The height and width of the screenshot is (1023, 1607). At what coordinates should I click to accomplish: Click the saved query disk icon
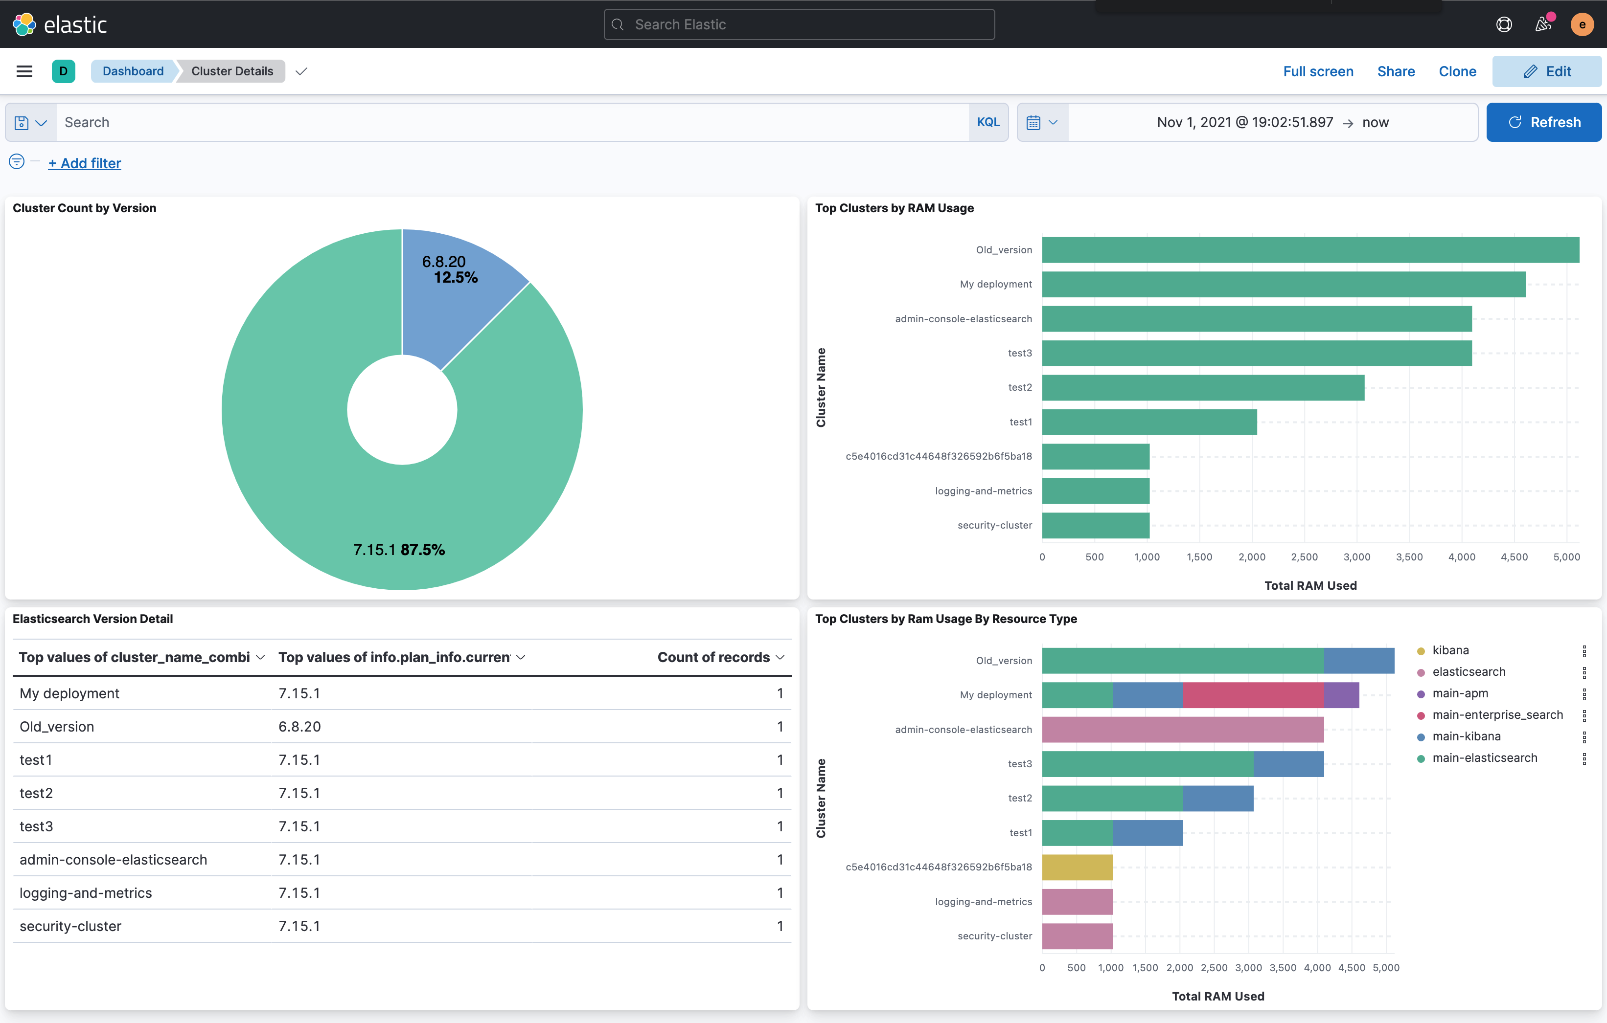[x=30, y=123]
